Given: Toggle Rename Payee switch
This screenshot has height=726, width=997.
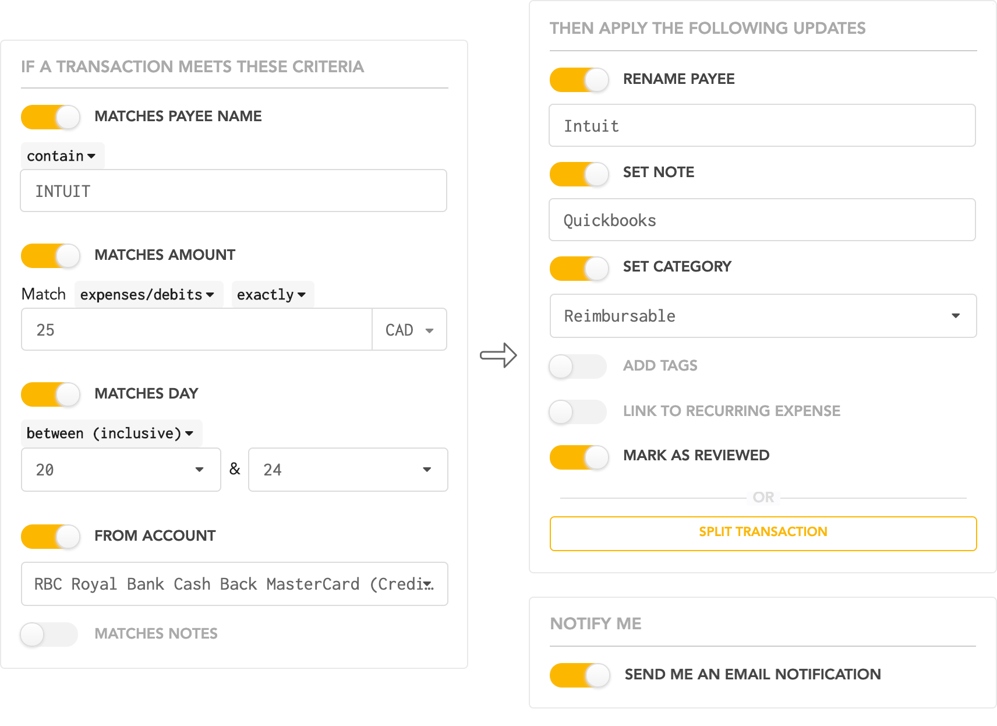Looking at the screenshot, I should pos(579,80).
